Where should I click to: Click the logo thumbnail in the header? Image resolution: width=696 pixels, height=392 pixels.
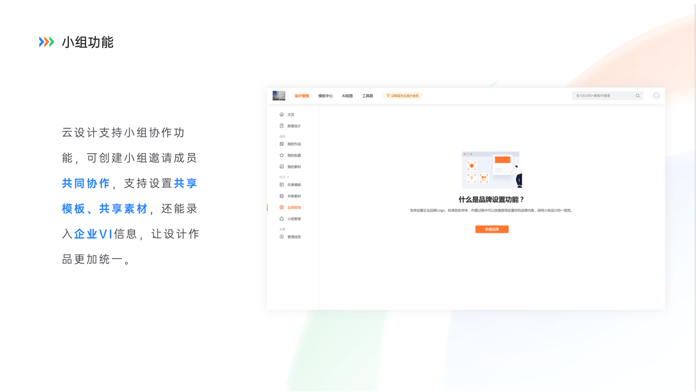279,96
